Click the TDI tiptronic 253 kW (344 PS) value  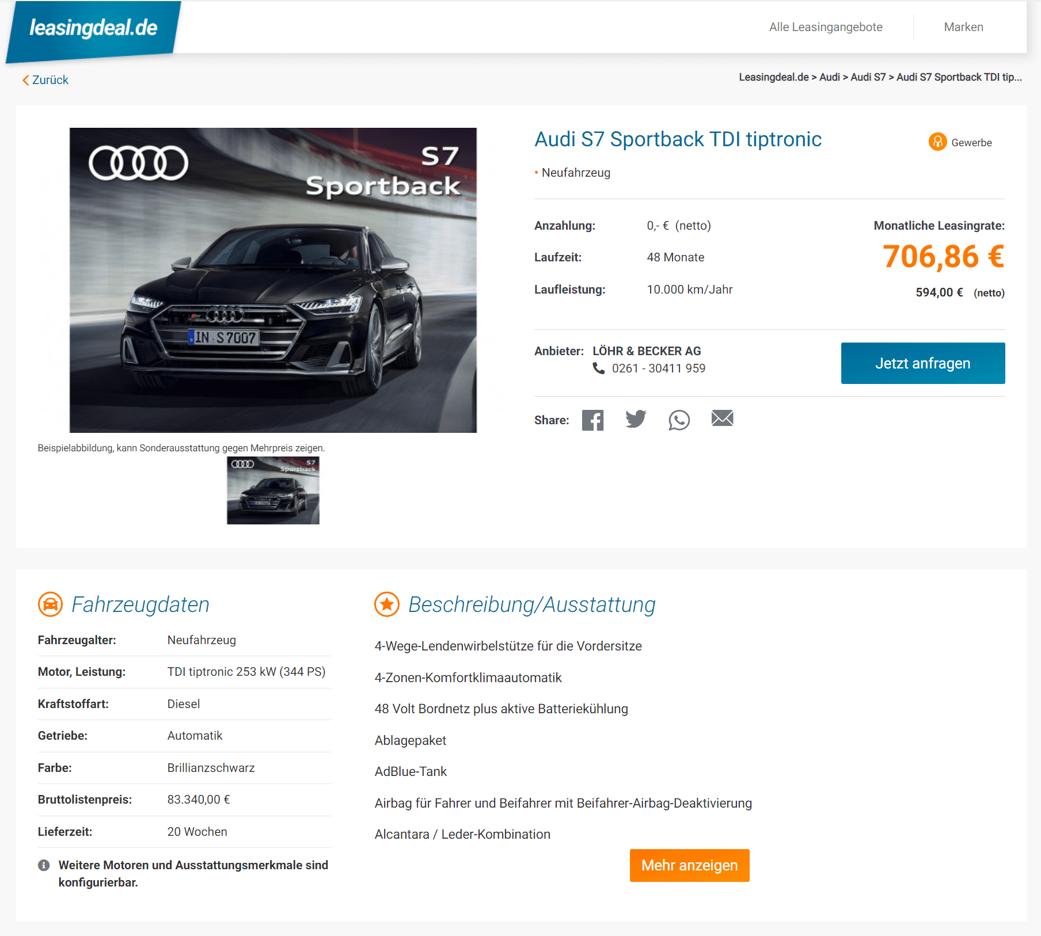246,672
